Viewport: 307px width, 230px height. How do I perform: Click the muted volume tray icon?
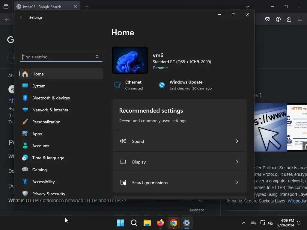tap(270, 223)
